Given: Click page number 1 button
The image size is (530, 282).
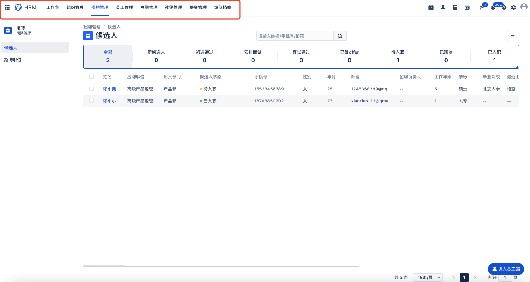Looking at the screenshot, I should pos(464,277).
